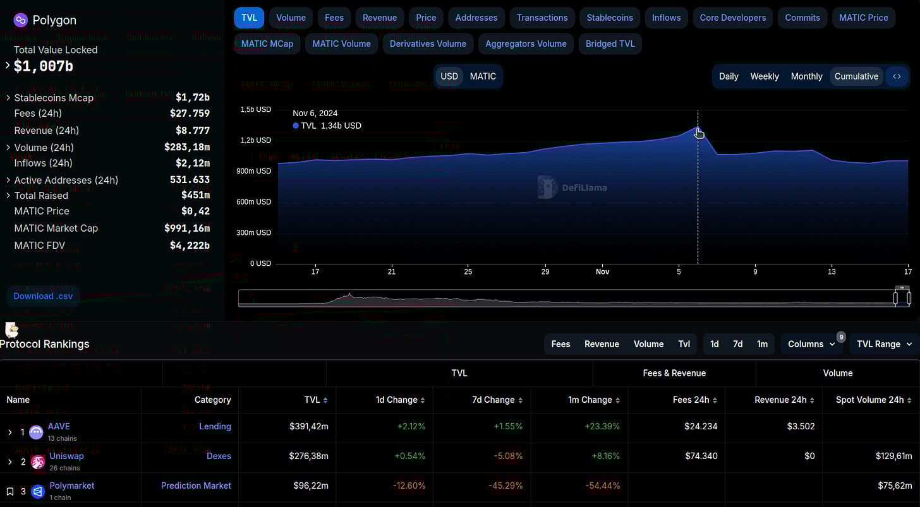
Task: Click the sort arrows next to Revenue 24h
Action: click(x=812, y=400)
